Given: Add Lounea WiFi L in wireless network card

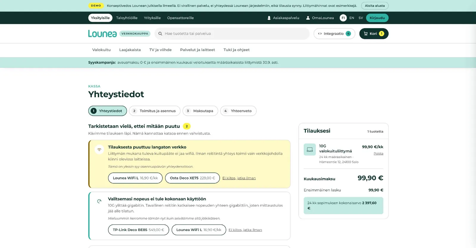Looking at the screenshot, I should 135,178.
